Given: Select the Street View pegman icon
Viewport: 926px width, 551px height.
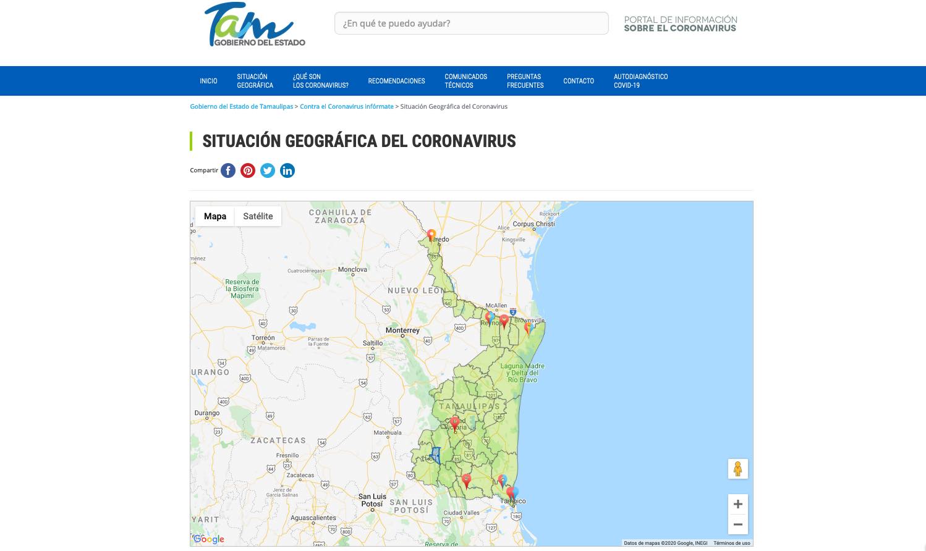Looking at the screenshot, I should tap(737, 469).
